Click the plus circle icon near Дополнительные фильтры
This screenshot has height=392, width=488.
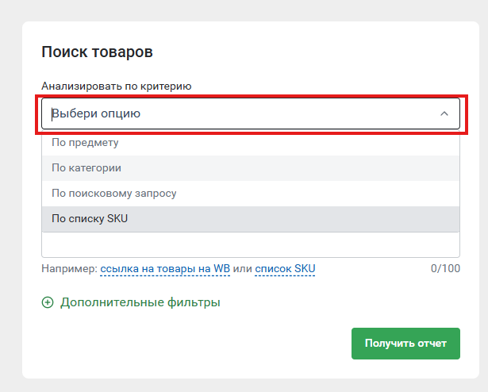coord(48,302)
